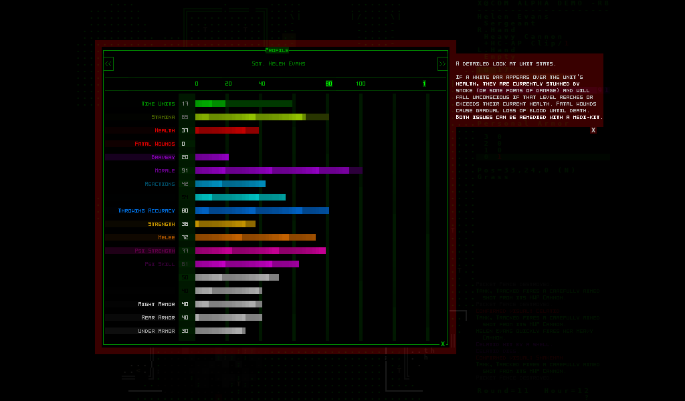Click the Under Armor value 30
Screen dimensions: 685x401
click(x=185, y=331)
